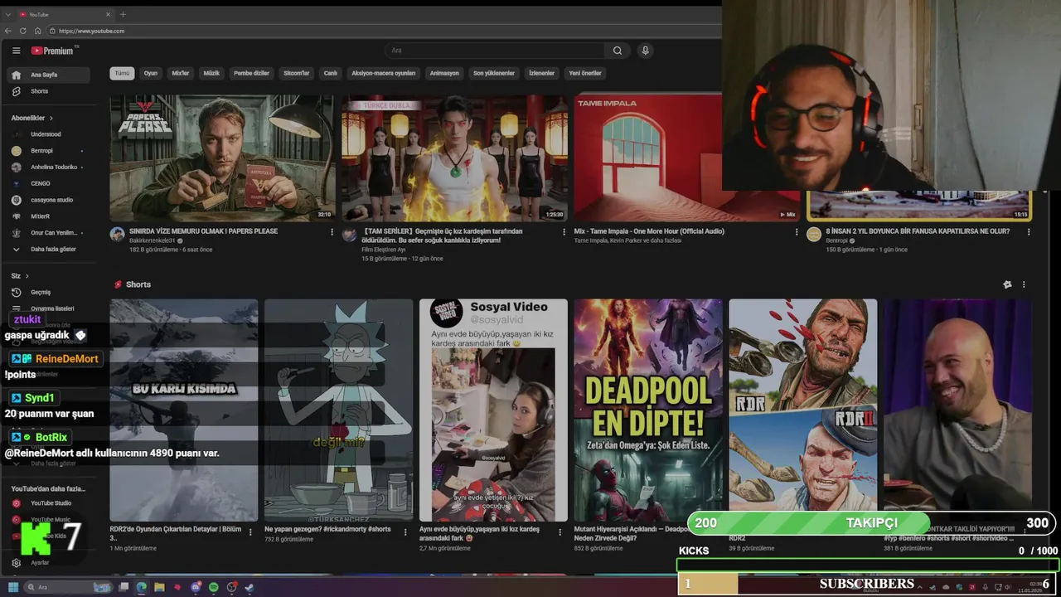Select the Müzik filter chip
The height and width of the screenshot is (597, 1061).
point(211,73)
